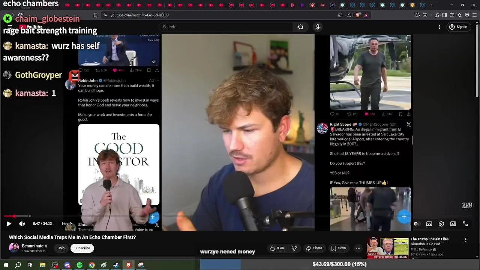The image size is (480, 270).
Task: Click the share page icon in the address bar
Action: click(349, 15)
